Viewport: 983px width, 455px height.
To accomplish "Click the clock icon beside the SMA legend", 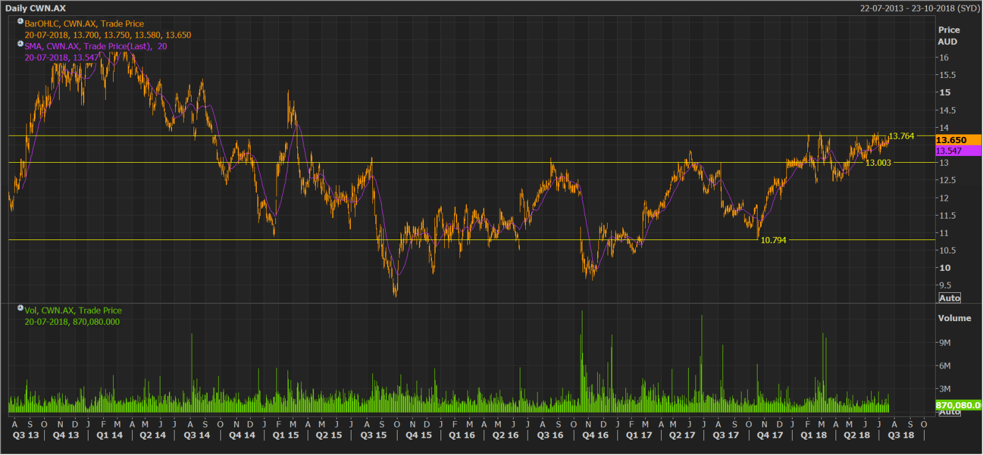I will click(x=20, y=44).
